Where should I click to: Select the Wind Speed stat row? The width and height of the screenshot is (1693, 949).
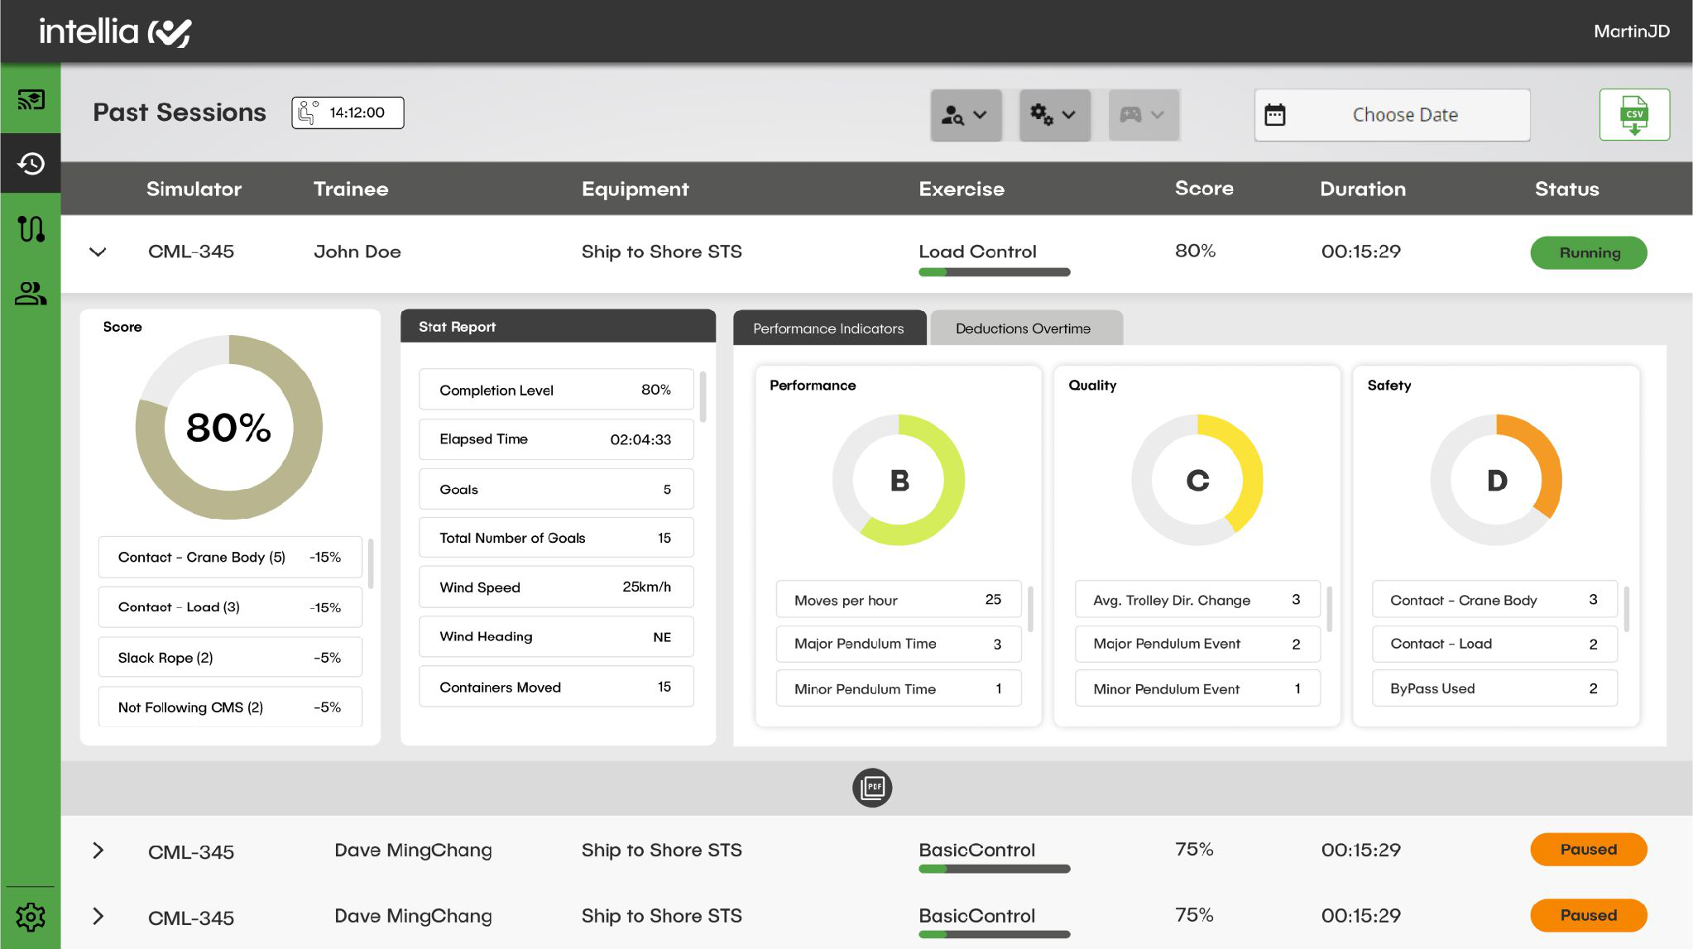point(556,587)
